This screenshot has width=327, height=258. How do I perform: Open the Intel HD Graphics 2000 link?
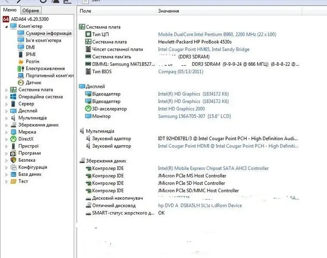pyautogui.click(x=181, y=109)
